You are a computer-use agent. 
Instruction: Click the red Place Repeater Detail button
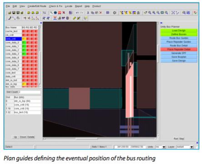pyautogui.click(x=179, y=50)
